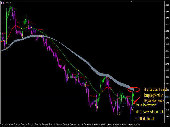Click the 11 Feb 07:00 time label

pos(88,125)
